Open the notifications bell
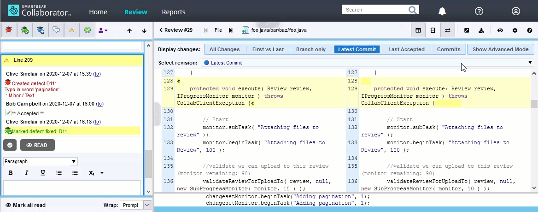 click(442, 12)
